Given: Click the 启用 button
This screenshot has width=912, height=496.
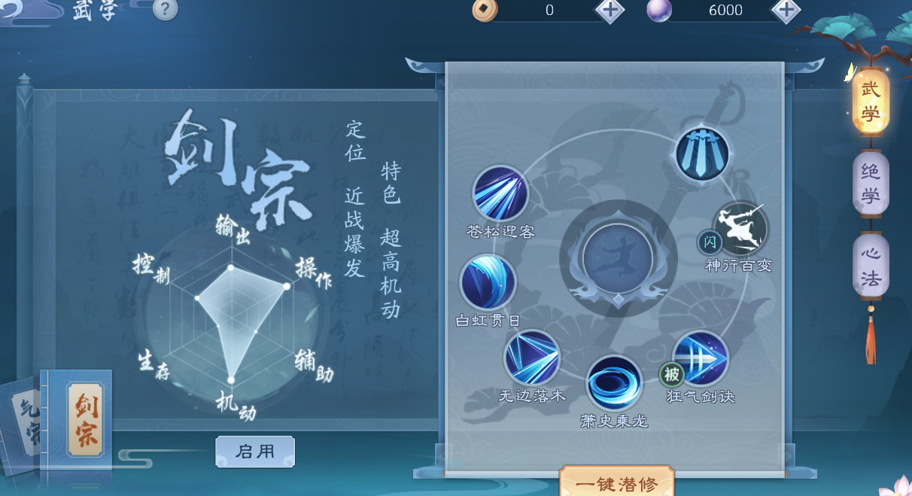Looking at the screenshot, I should [255, 452].
